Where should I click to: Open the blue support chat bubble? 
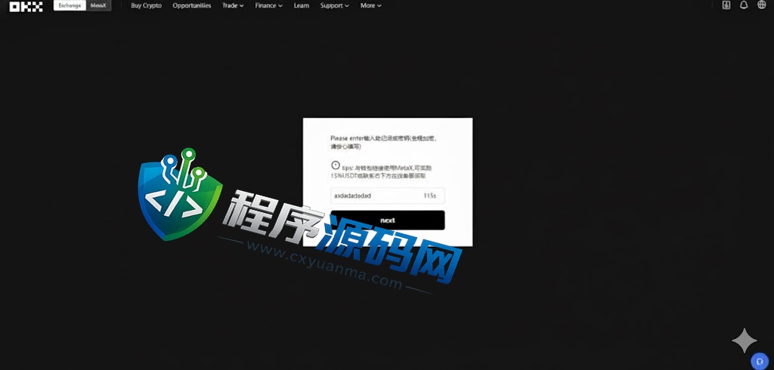click(760, 361)
